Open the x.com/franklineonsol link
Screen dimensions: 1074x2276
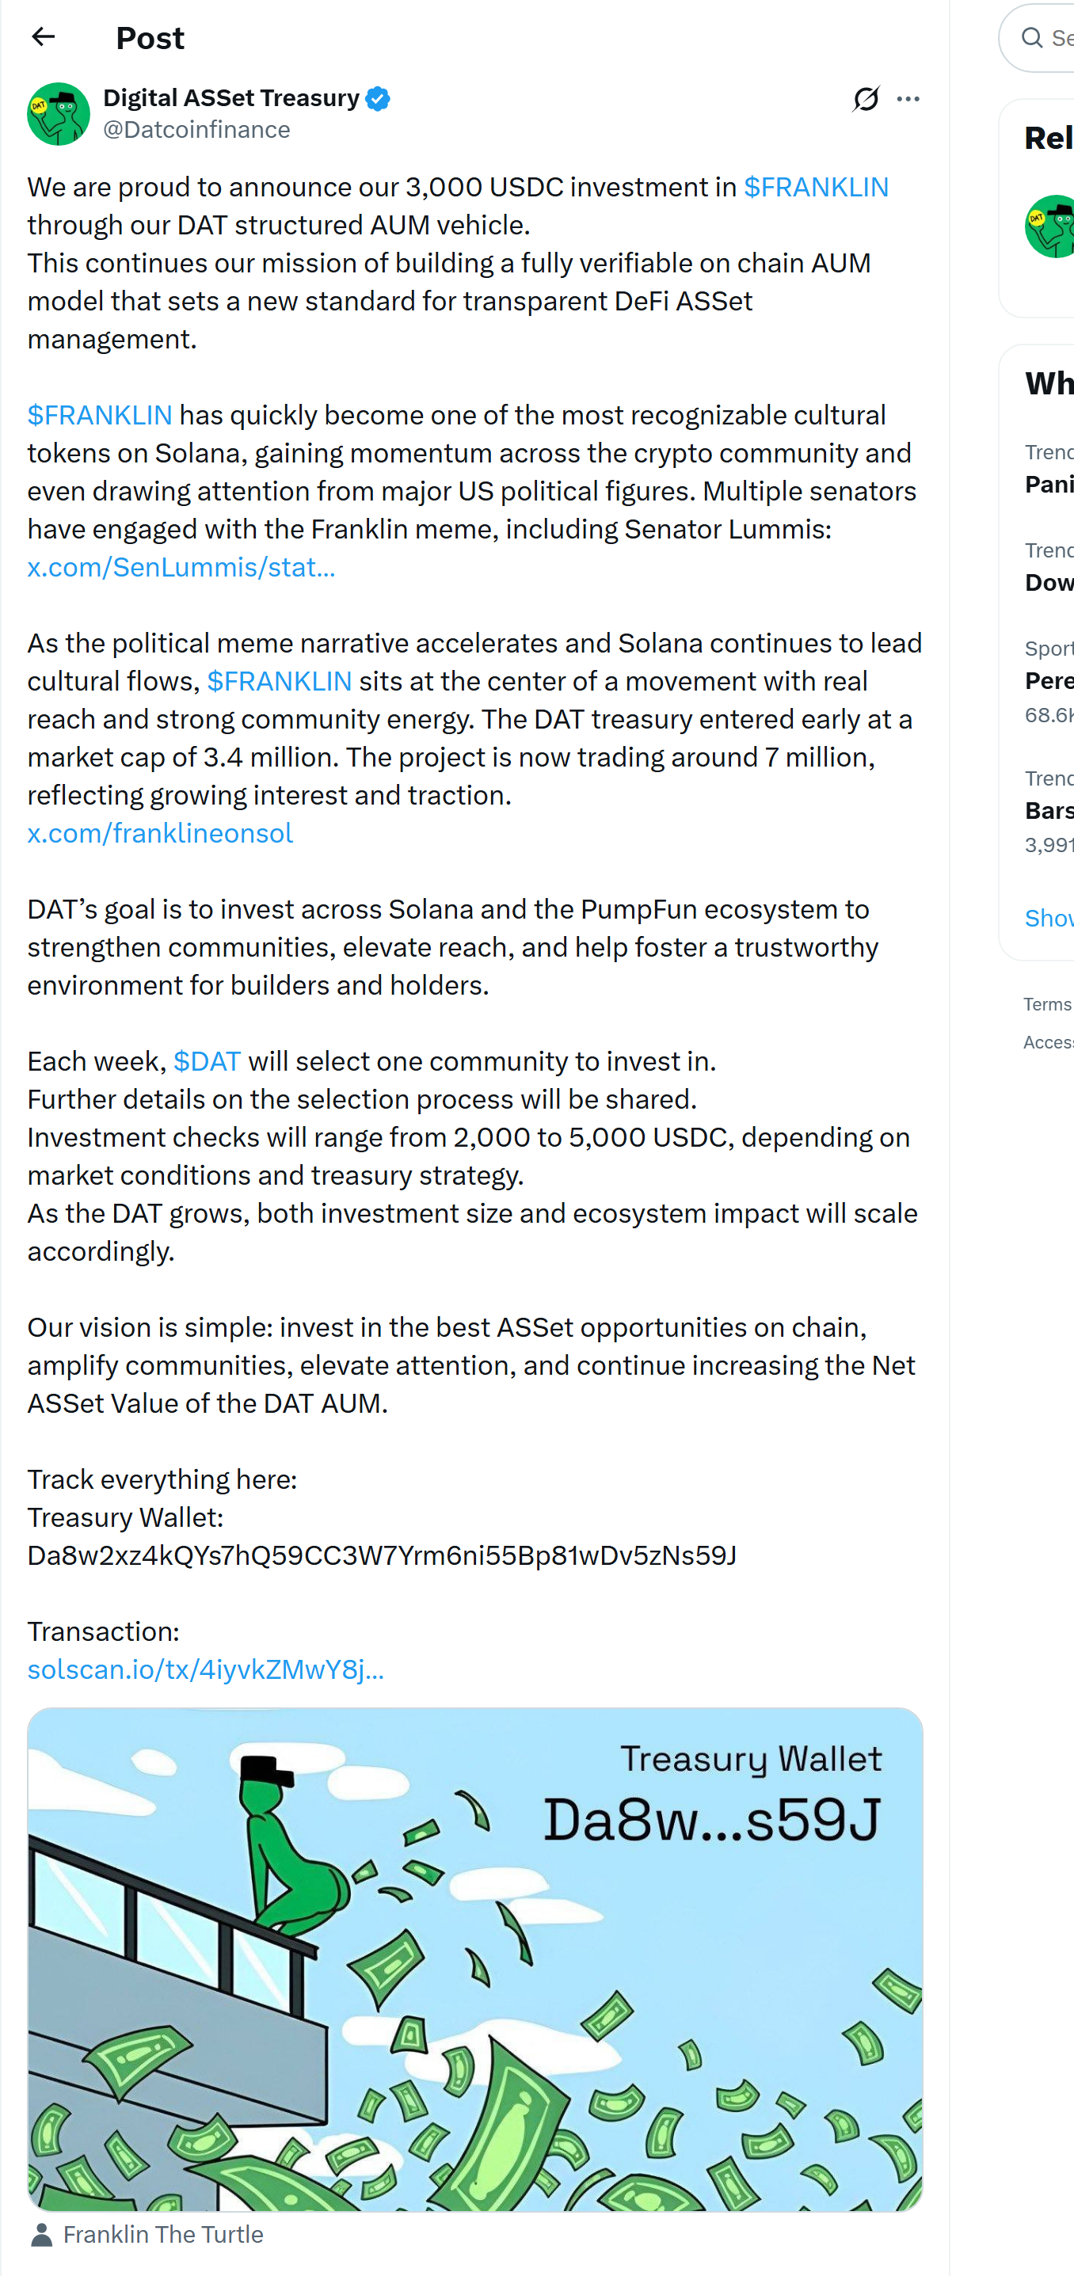[160, 833]
